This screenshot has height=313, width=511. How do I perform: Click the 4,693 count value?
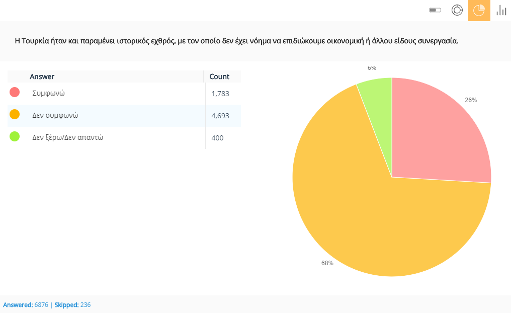coord(220,116)
